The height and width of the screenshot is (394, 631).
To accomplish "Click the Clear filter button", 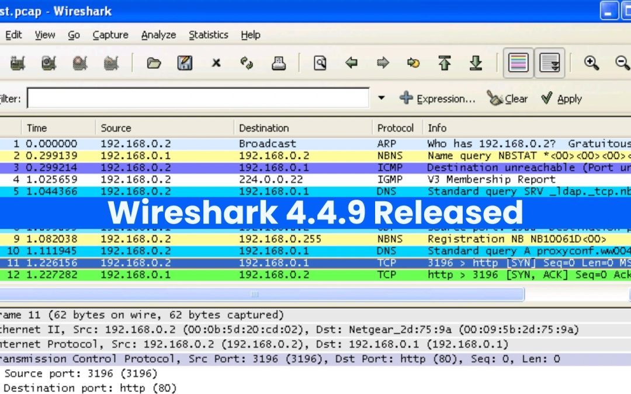I will pos(508,99).
